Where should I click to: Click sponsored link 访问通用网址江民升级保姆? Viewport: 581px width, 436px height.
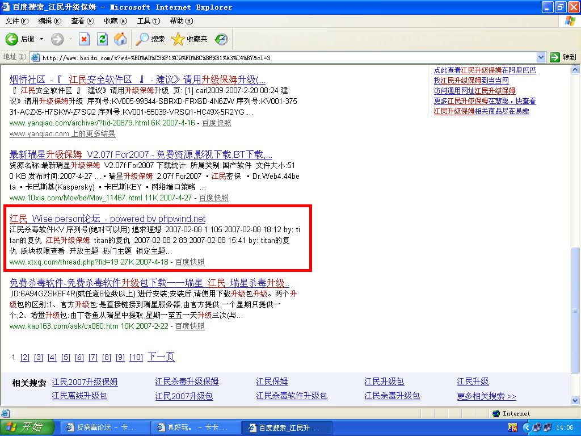[x=475, y=91]
